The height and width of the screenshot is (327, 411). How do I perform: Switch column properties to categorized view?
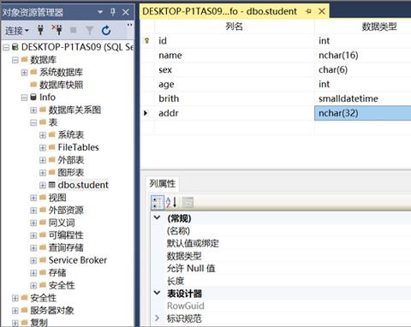pos(158,202)
